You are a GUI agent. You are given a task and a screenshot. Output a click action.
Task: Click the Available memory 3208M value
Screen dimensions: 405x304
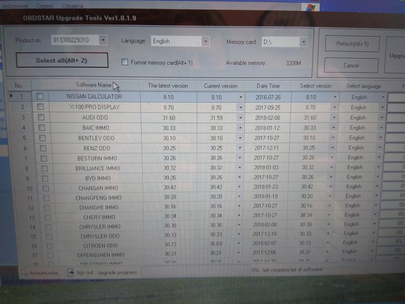293,63
